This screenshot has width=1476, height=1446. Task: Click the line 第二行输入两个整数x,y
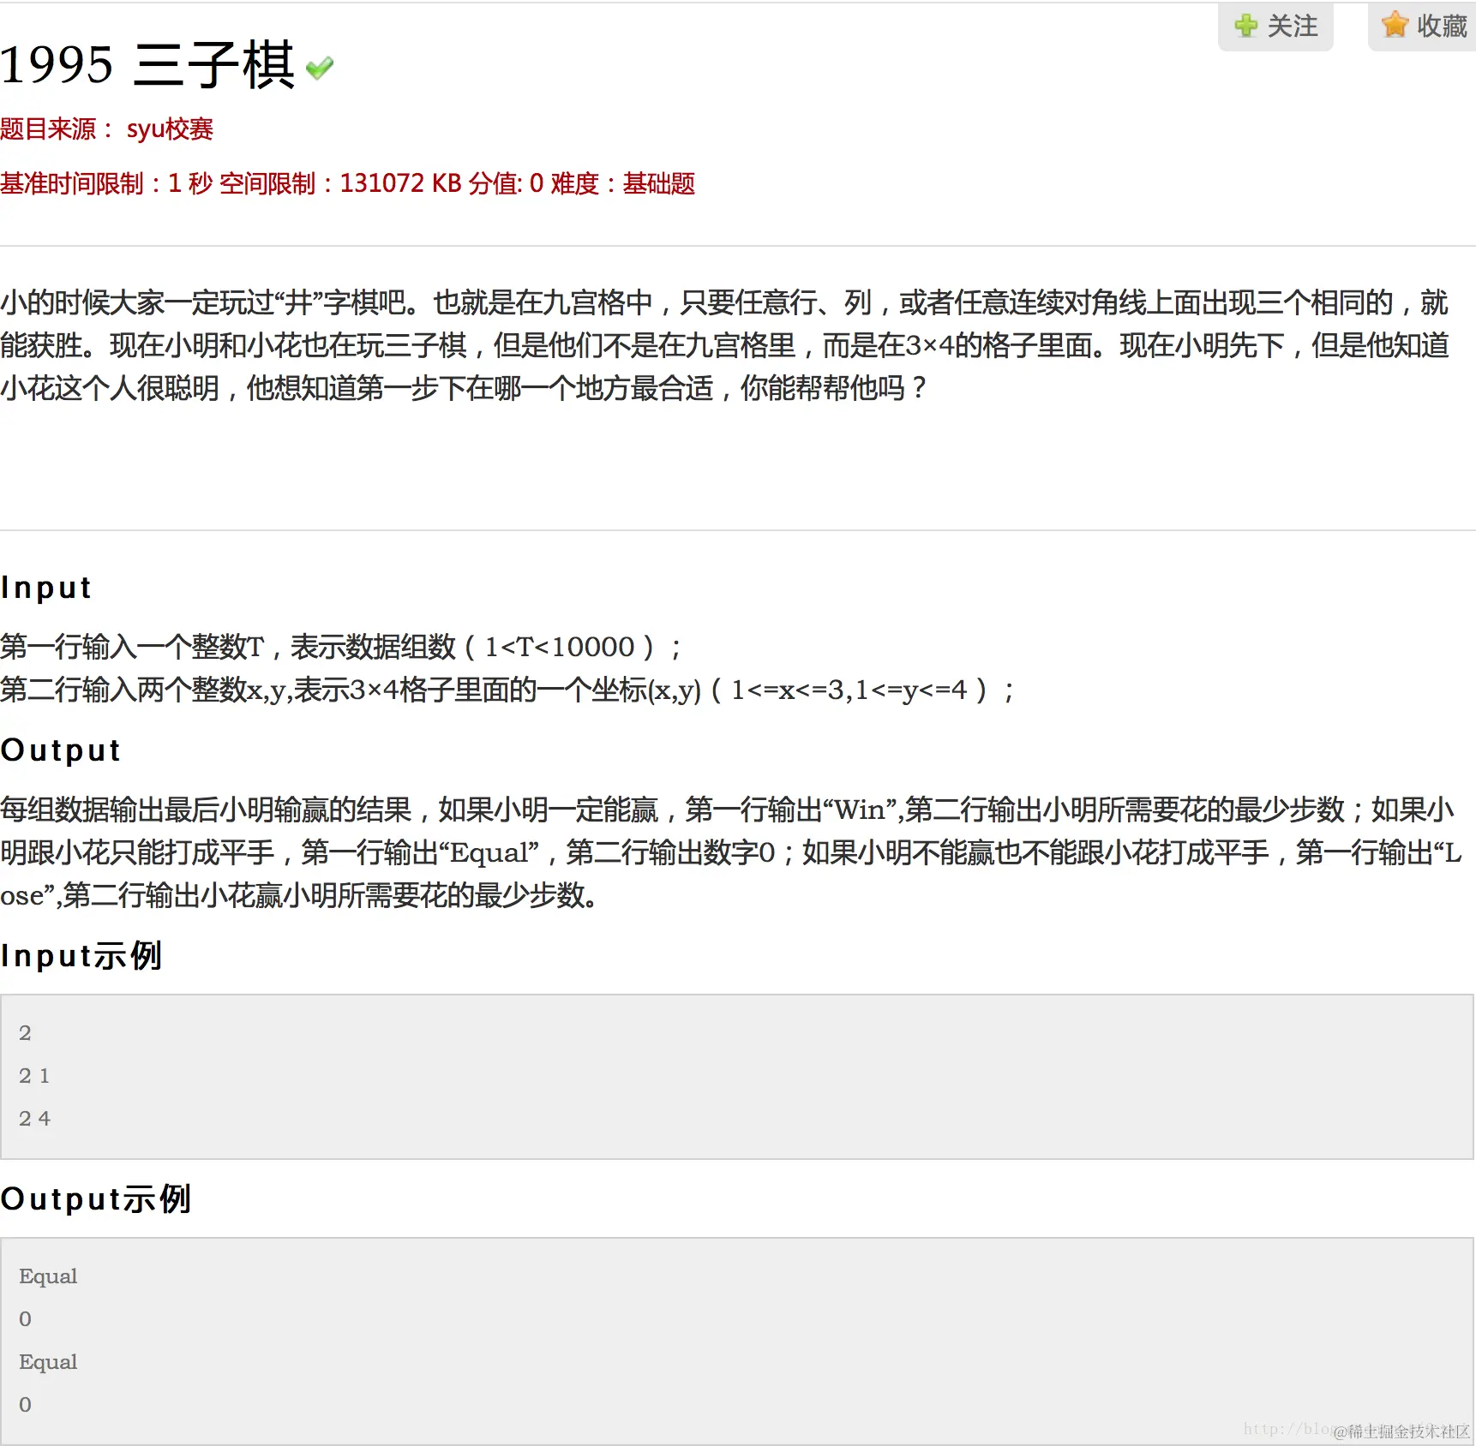508,690
